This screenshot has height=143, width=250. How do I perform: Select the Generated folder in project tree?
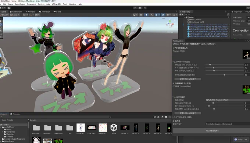pos(11,132)
